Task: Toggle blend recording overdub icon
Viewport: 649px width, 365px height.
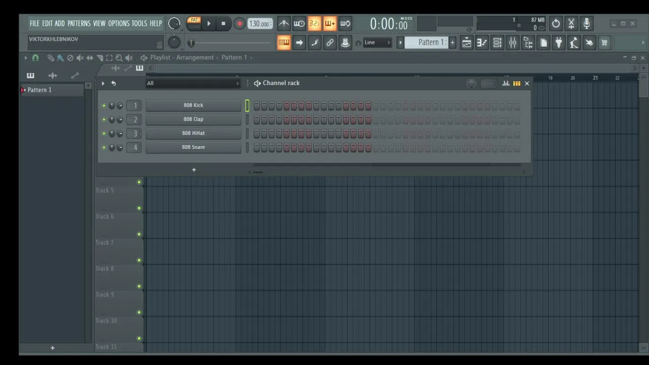Action: [x=330, y=23]
